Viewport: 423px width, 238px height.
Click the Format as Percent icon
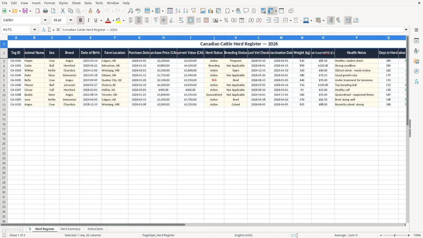[226, 20]
